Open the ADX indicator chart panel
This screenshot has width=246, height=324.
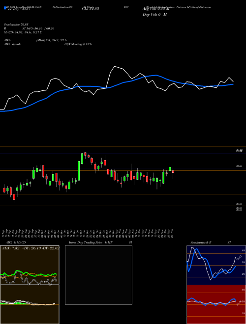coord(30,265)
